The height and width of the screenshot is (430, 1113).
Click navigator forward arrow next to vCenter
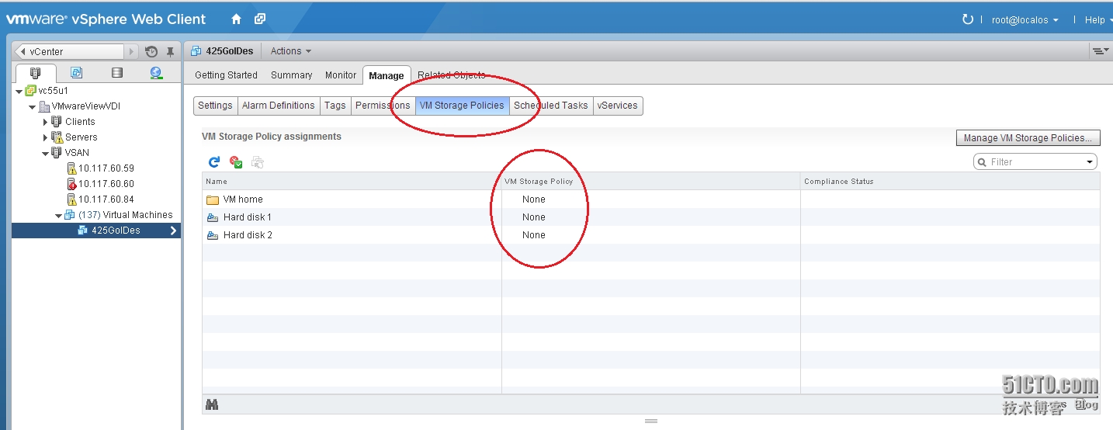[x=131, y=52]
